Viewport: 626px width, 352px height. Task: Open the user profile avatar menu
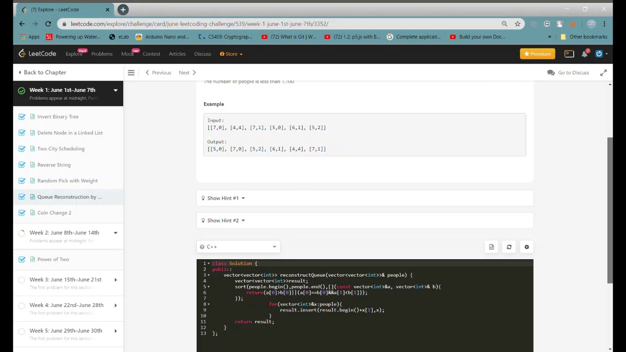coord(599,54)
